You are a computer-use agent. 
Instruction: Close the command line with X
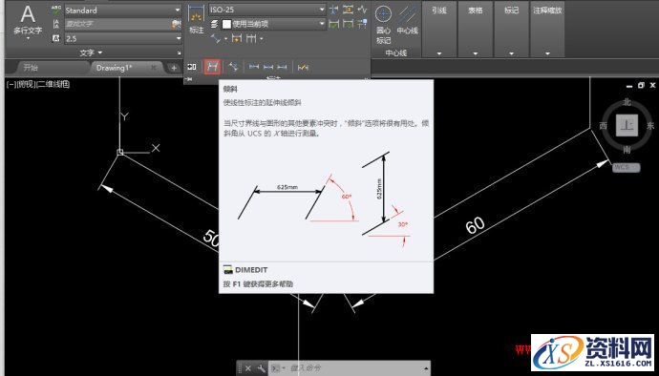pos(248,368)
